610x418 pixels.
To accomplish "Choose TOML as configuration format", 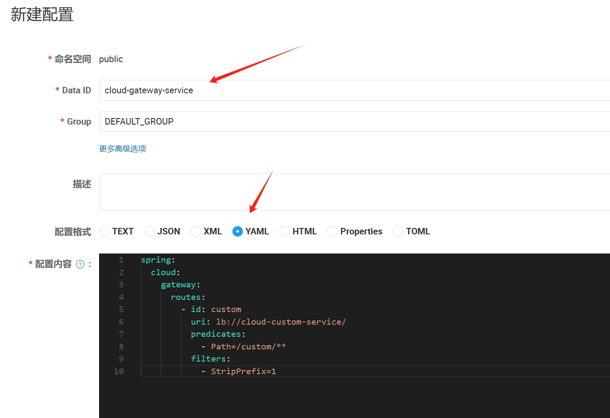I will coord(398,231).
